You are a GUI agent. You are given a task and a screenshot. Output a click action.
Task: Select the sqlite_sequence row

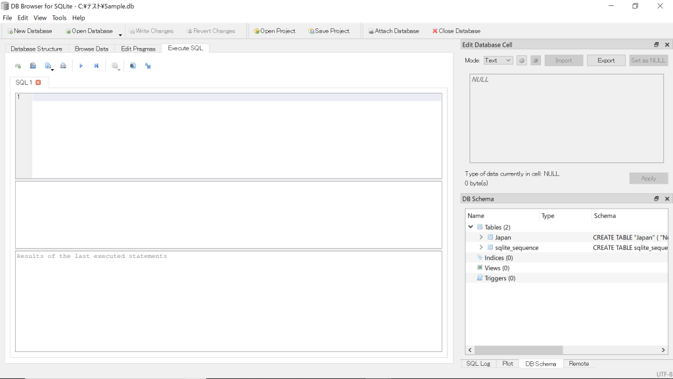567,247
